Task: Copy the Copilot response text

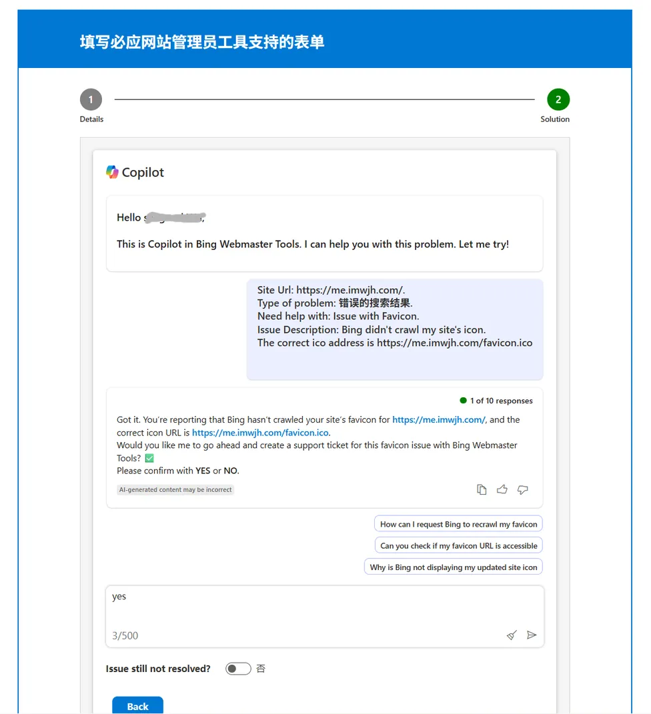Action: 482,489
